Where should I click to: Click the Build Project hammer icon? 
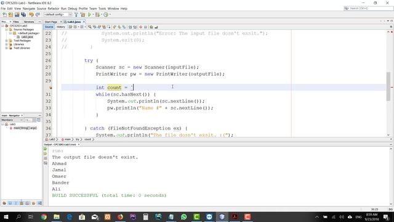coord(76,15)
